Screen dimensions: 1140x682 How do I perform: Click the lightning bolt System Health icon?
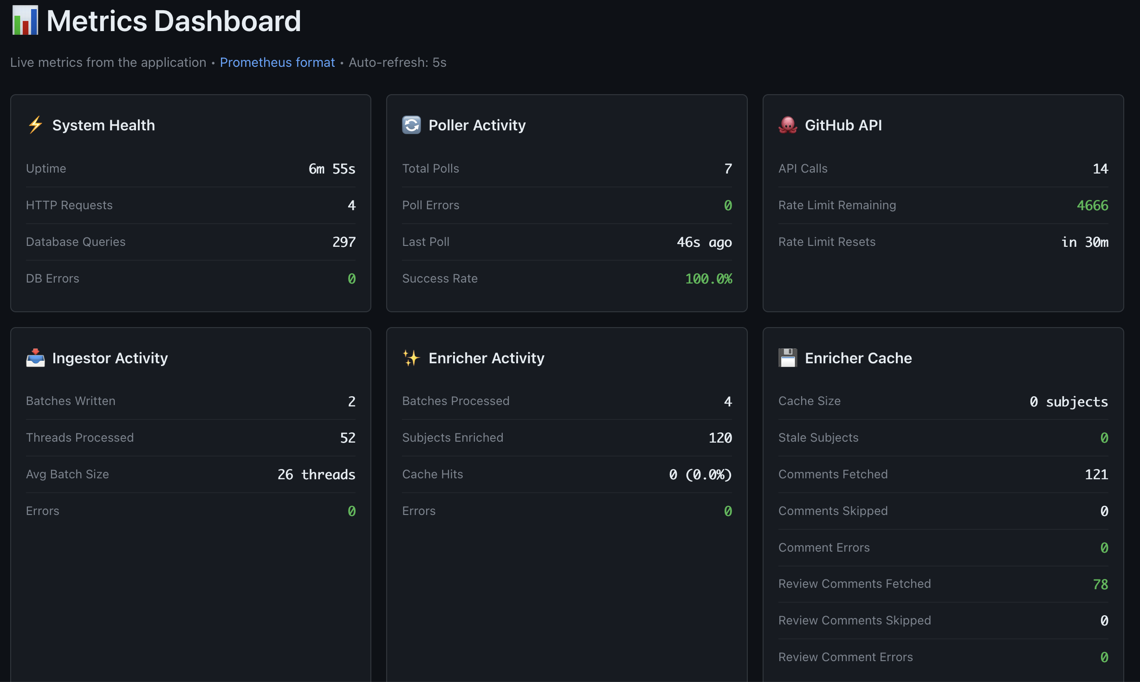pos(35,125)
